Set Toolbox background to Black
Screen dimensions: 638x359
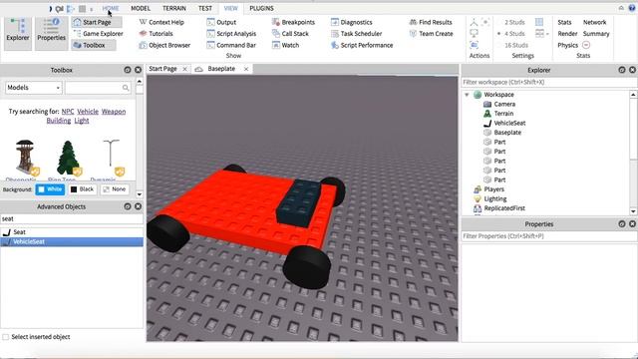coord(82,189)
